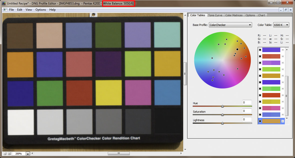
Task: Open the View menu
Action: [x=29, y=10]
